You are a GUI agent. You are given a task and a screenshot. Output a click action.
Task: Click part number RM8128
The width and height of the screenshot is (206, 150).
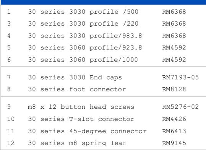tap(174, 89)
